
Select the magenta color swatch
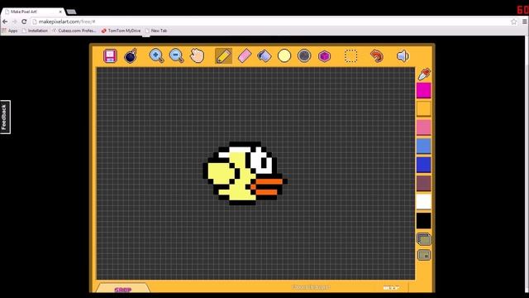(423, 90)
